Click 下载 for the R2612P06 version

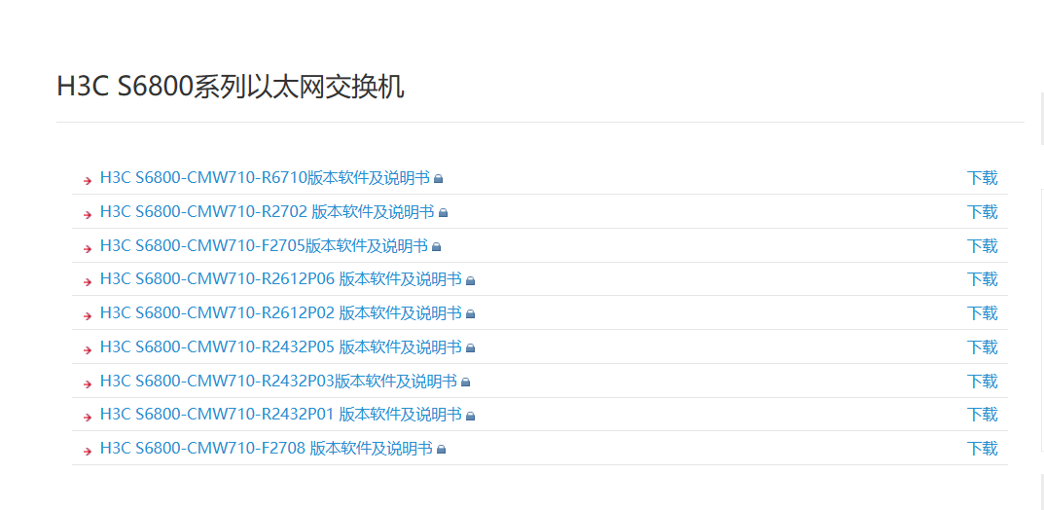pyautogui.click(x=982, y=279)
